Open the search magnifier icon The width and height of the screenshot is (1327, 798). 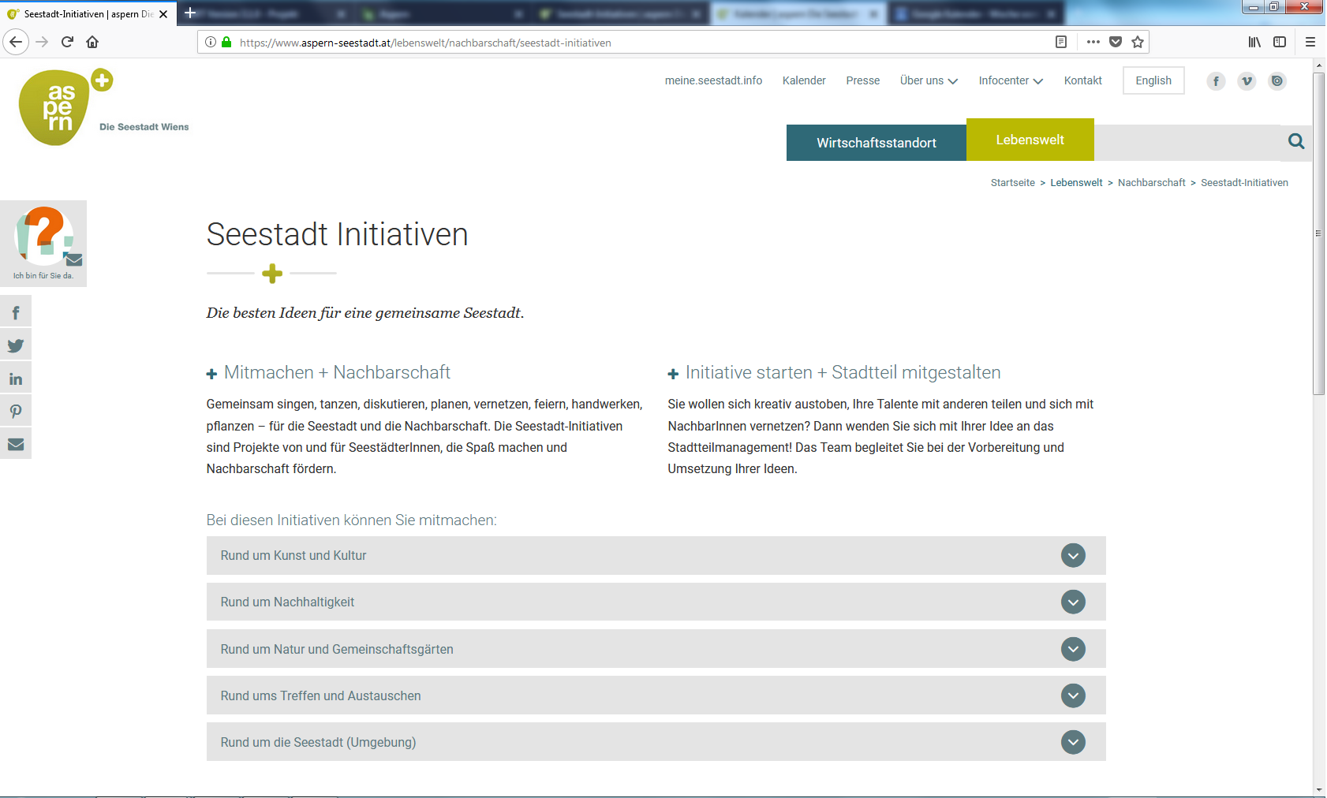tap(1296, 142)
